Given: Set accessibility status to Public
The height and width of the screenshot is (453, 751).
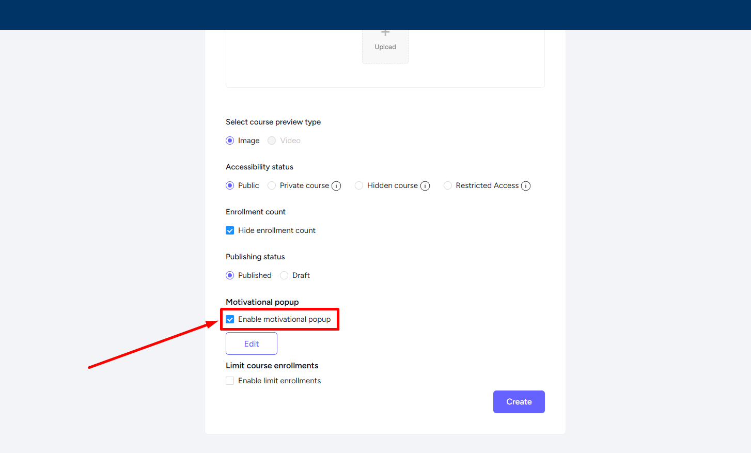Looking at the screenshot, I should (230, 185).
